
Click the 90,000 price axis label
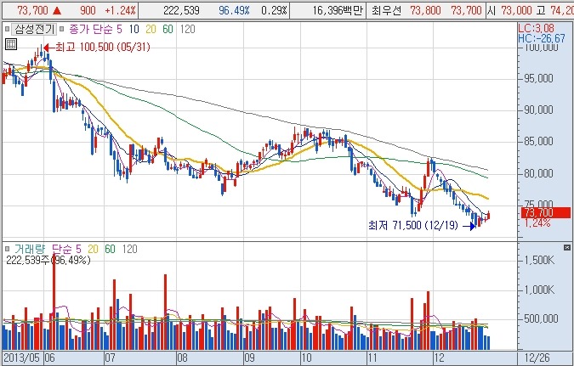tap(538, 110)
